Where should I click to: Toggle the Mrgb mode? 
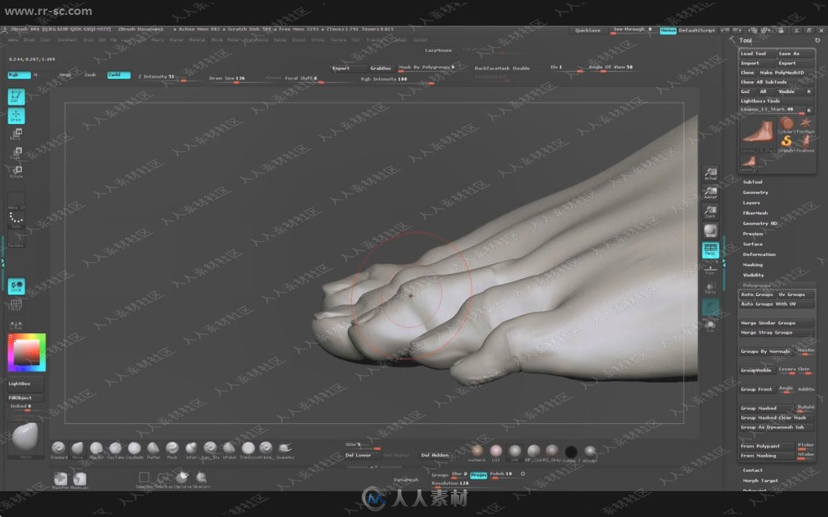coord(65,75)
